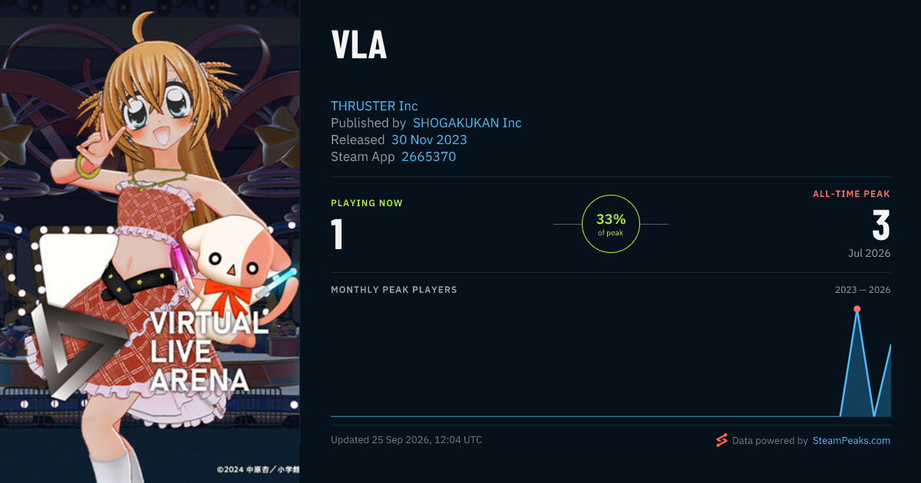The height and width of the screenshot is (483, 921).
Task: Click the Updated 25 Sep 2026 timestamp
Action: pyautogui.click(x=407, y=440)
